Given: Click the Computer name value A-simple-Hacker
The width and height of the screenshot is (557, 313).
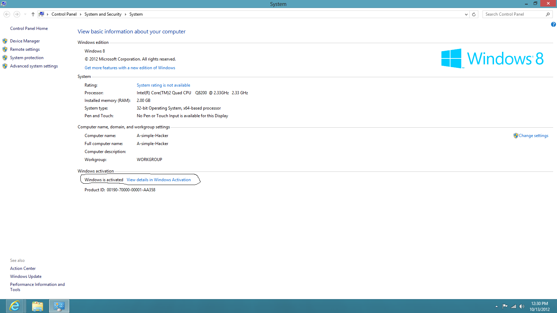Looking at the screenshot, I should point(152,136).
